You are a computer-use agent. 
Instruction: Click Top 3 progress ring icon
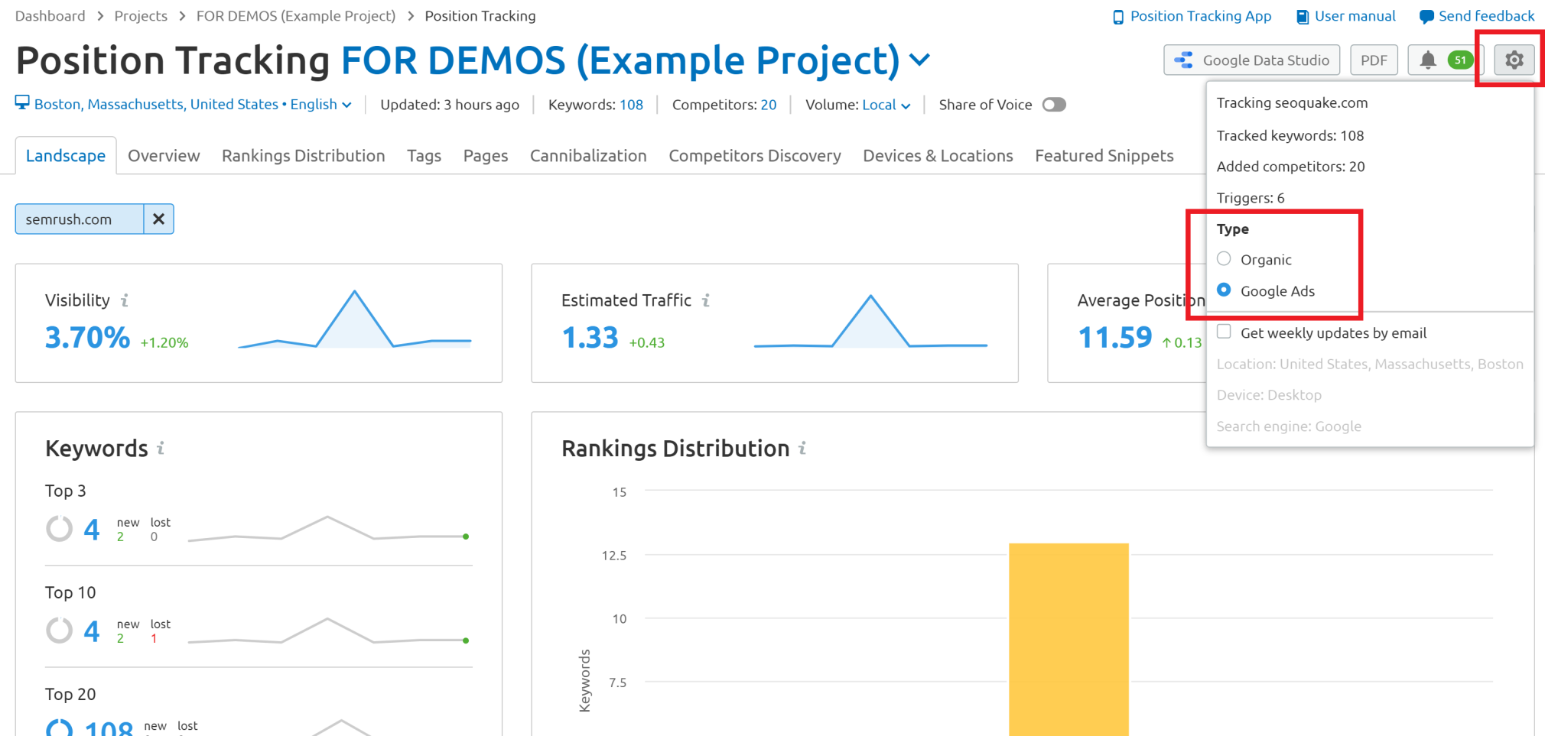tap(59, 528)
